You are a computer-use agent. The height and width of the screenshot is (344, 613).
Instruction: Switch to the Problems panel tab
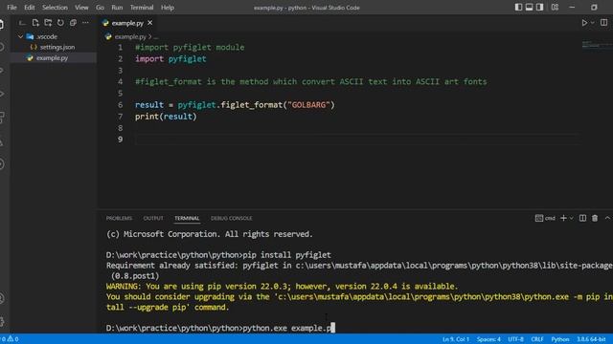point(119,218)
